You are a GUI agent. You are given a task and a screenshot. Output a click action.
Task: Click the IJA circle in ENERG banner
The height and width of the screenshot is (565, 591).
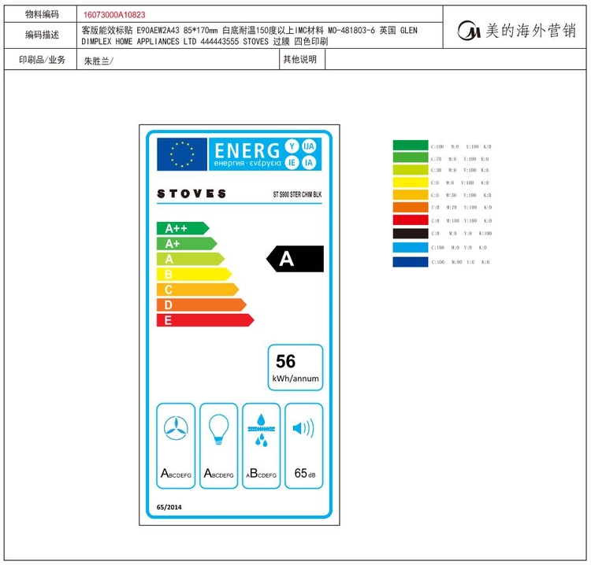click(309, 146)
